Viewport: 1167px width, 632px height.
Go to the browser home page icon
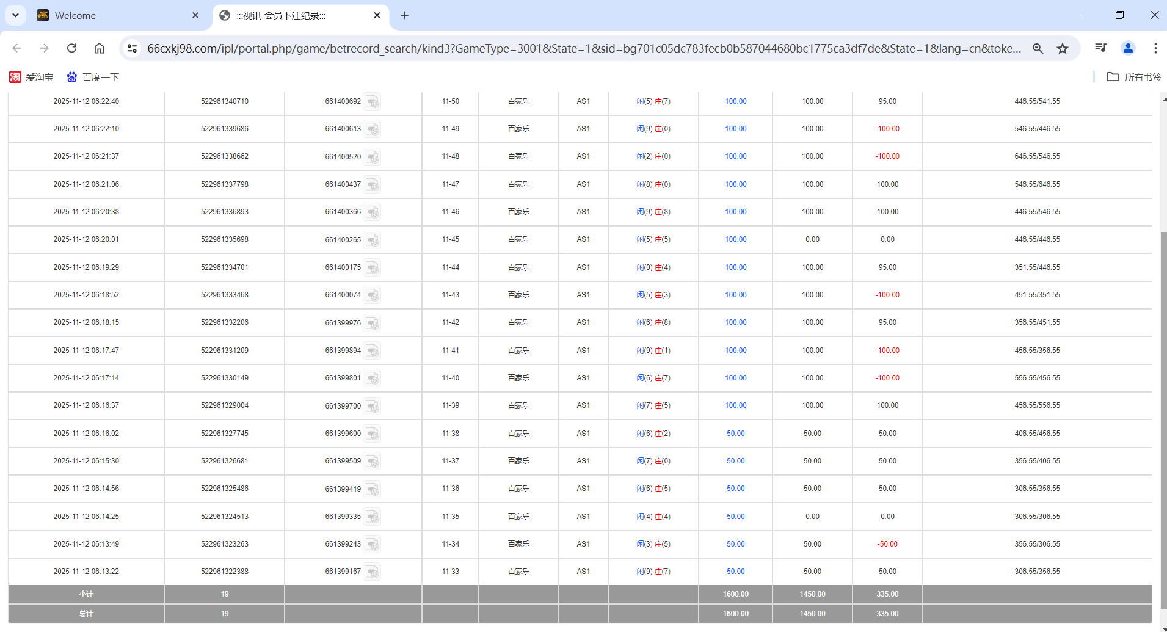(x=99, y=48)
